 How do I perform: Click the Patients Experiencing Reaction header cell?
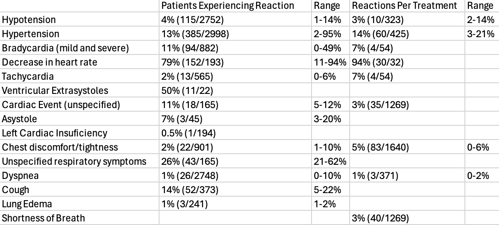(x=227, y=6)
